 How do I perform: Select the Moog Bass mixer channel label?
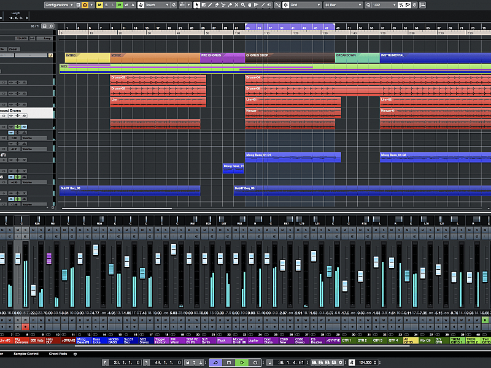pos(84,340)
